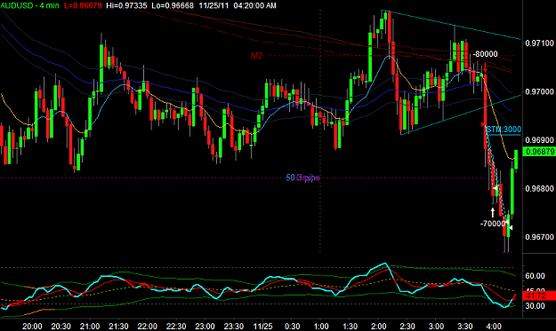This screenshot has height=331, width=556.
Task: Click the green 0.96879 current price tag
Action: coord(540,152)
